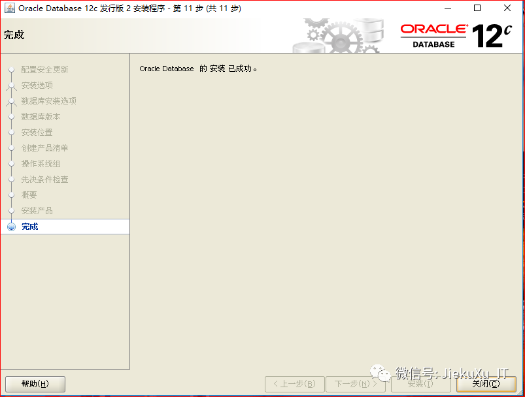Click the install success message text

click(x=198, y=69)
